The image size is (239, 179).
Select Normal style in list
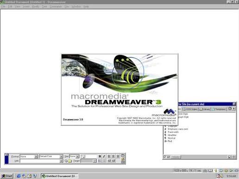pos(171,138)
